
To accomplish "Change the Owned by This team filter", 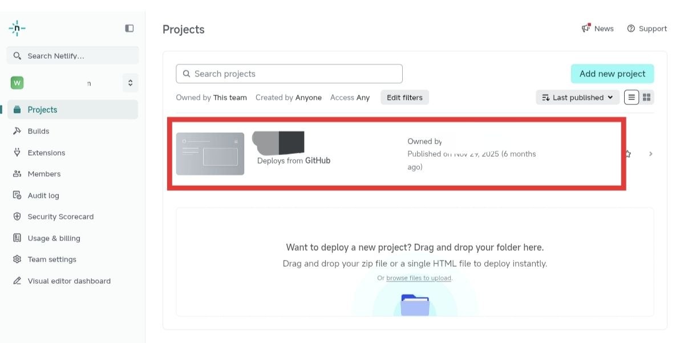I will point(211,97).
